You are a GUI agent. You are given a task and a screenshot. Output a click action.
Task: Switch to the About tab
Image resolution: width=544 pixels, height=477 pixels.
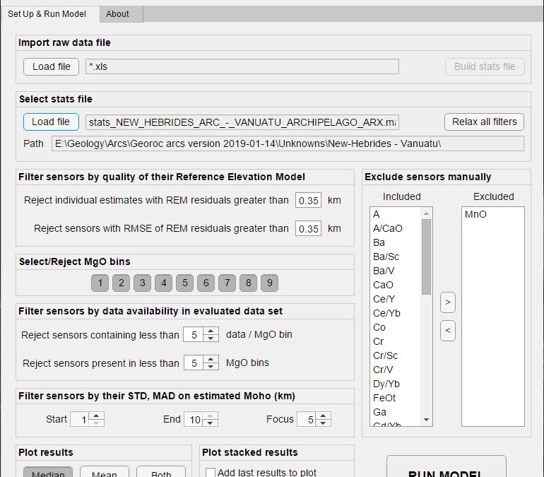tap(117, 13)
